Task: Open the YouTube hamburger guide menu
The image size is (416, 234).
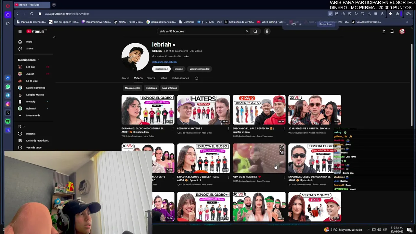Action: click(20, 31)
